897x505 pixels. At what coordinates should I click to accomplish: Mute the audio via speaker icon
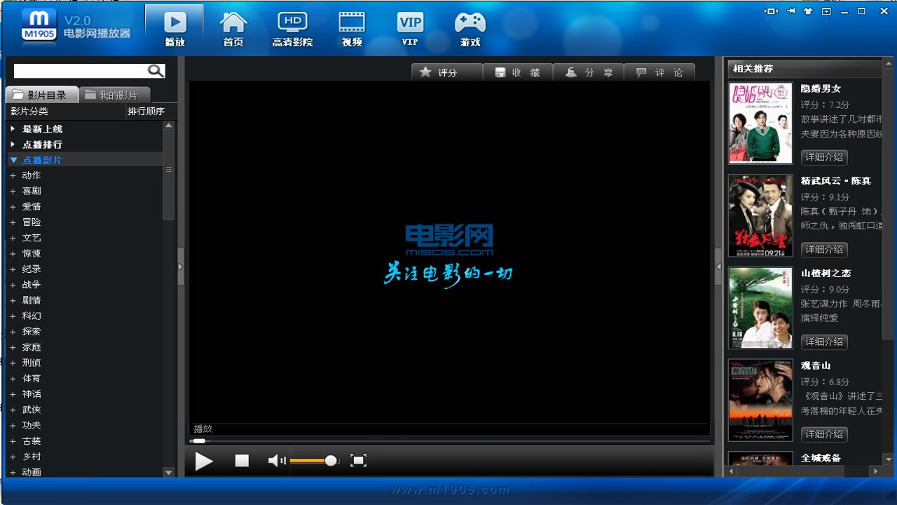(x=277, y=461)
